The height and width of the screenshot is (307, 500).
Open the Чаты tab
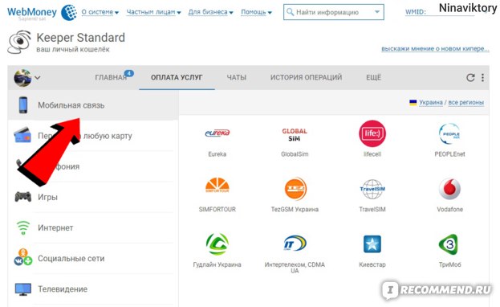click(x=236, y=78)
